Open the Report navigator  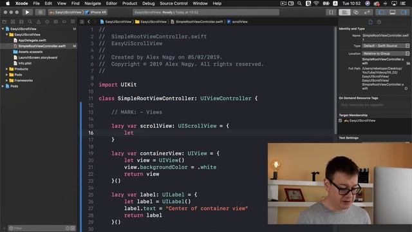[73, 22]
